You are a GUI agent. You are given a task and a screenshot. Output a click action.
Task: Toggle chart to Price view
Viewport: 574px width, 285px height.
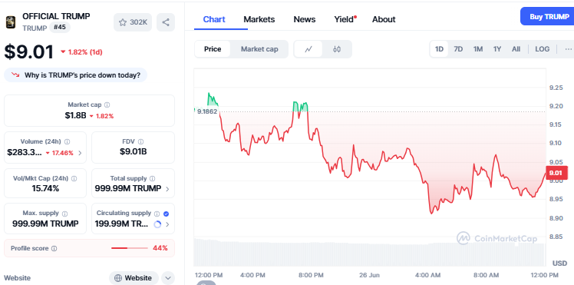click(213, 49)
